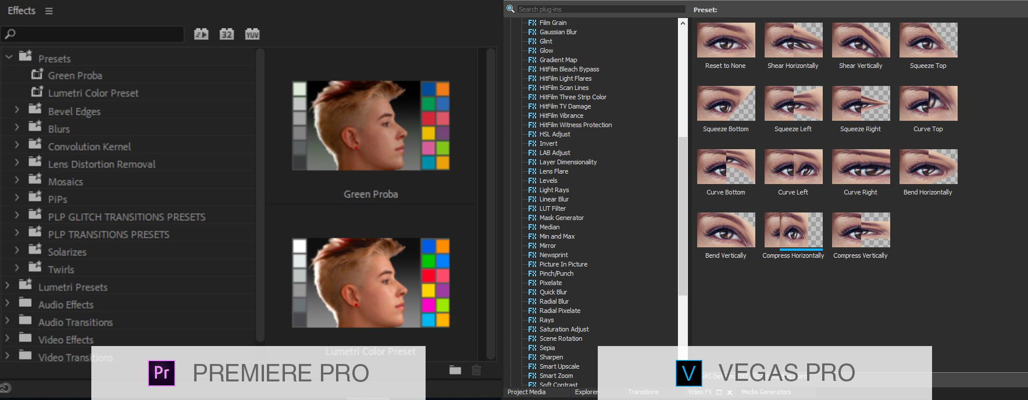This screenshot has width=1028, height=400.
Task: Expand PLP GLITCH TRANSITIONS PRESETS folder
Action: (17, 215)
